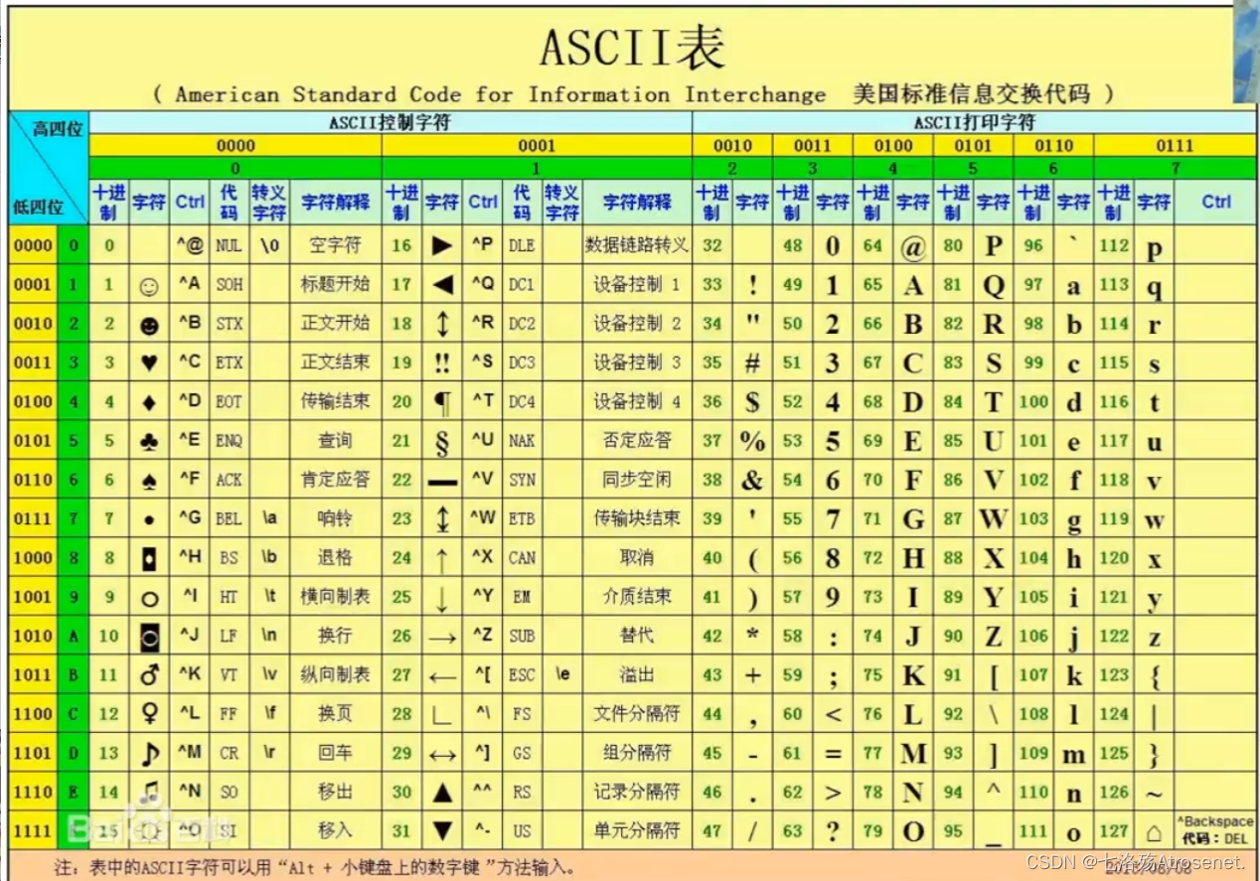Click the '正文结束' explanation cell
The image size is (1260, 881).
click(335, 362)
